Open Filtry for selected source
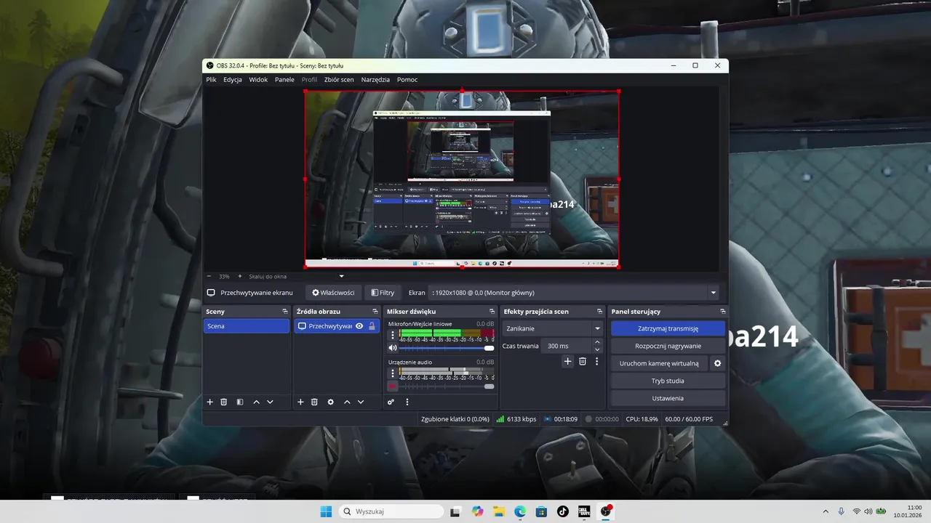Image resolution: width=931 pixels, height=523 pixels. [x=383, y=293]
